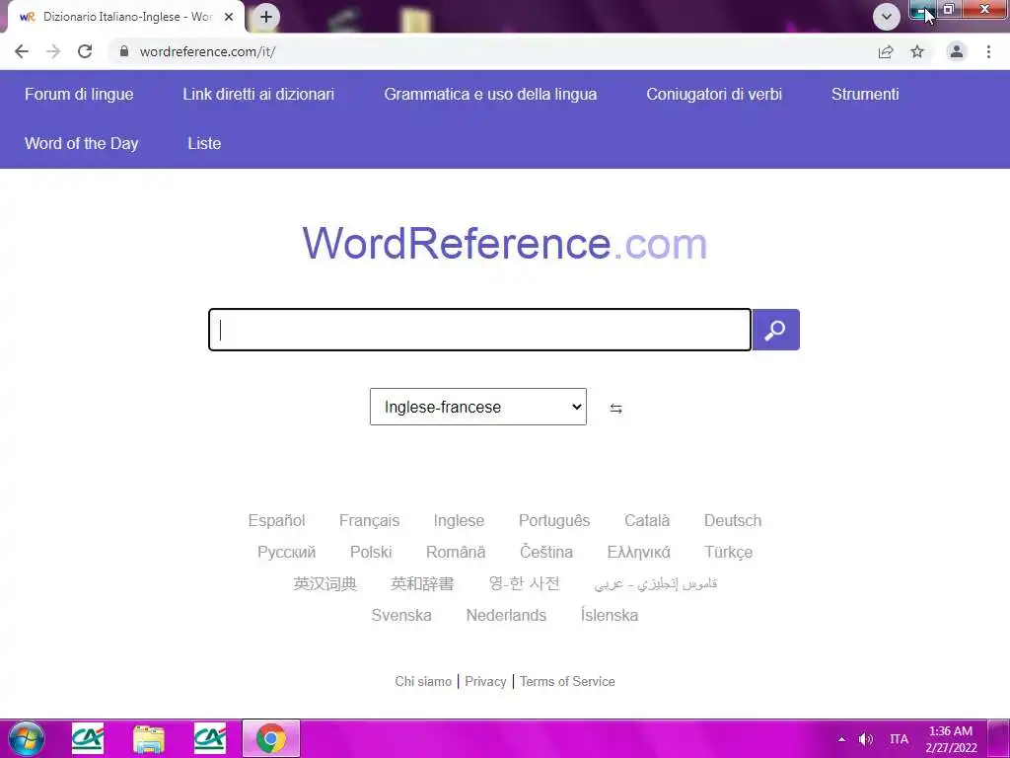Switch site language to Deutsch

(x=733, y=520)
